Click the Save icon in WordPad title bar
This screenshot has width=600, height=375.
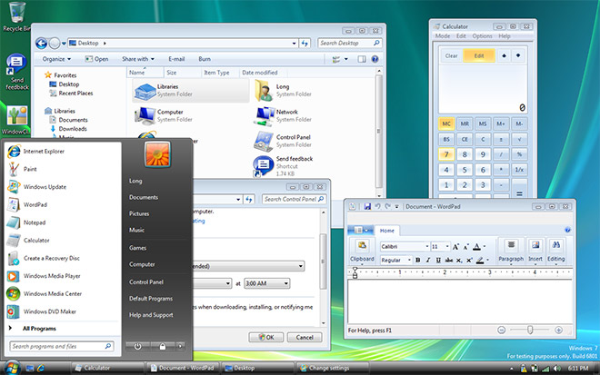tap(367, 206)
